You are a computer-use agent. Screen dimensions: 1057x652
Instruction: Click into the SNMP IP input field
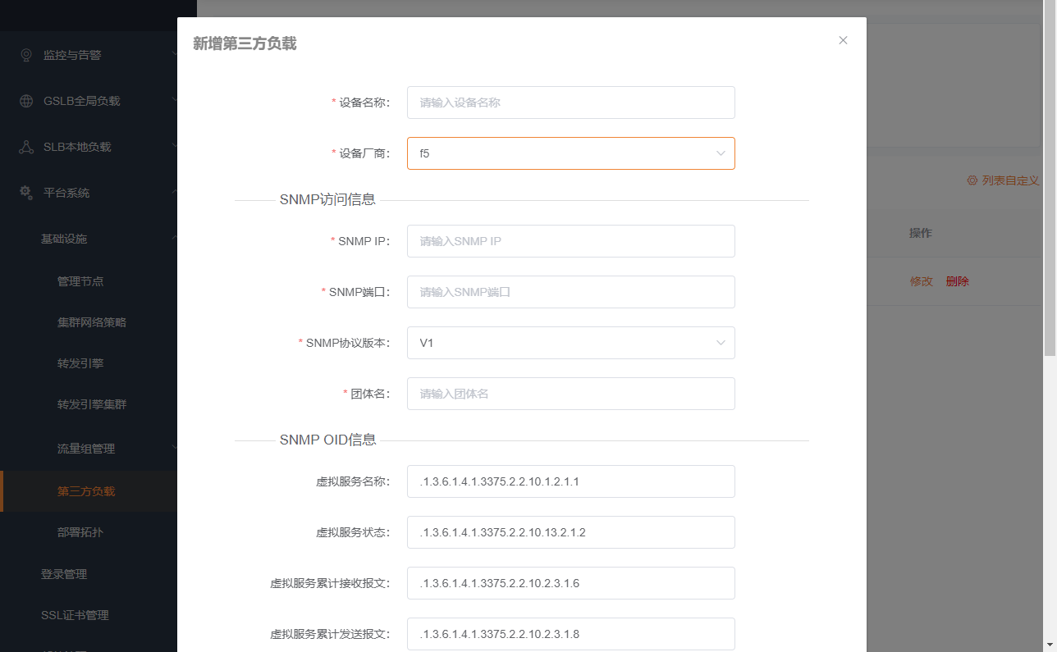coord(570,241)
